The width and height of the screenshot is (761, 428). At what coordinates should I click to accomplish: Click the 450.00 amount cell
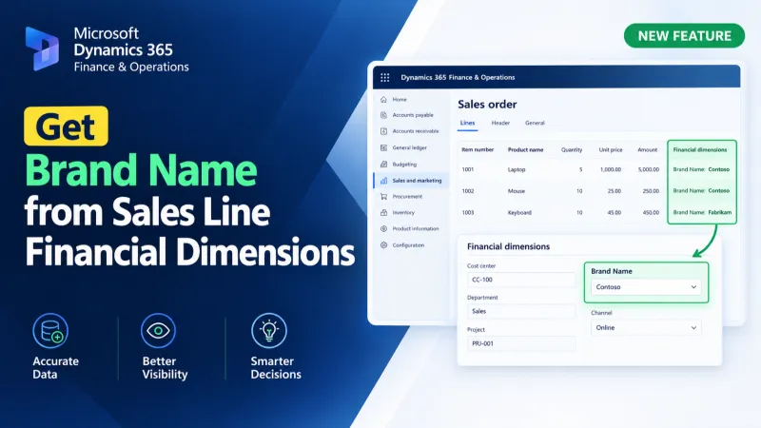point(651,212)
